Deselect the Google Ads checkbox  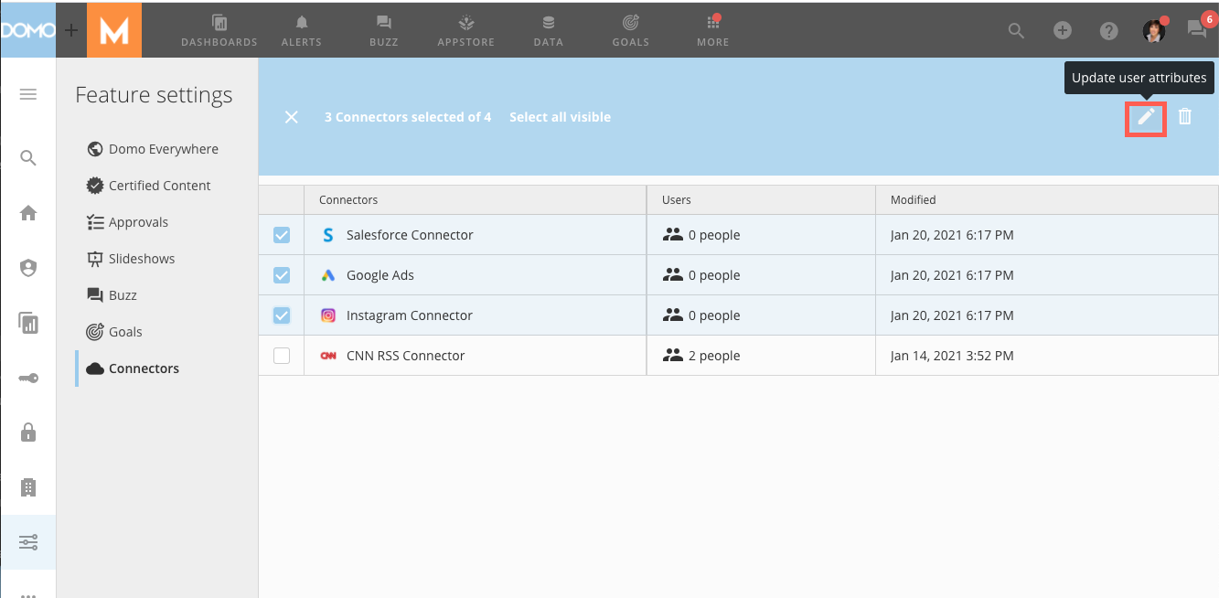[281, 274]
